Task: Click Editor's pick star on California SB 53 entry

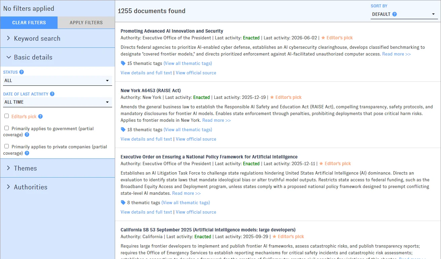Action: coord(274,236)
